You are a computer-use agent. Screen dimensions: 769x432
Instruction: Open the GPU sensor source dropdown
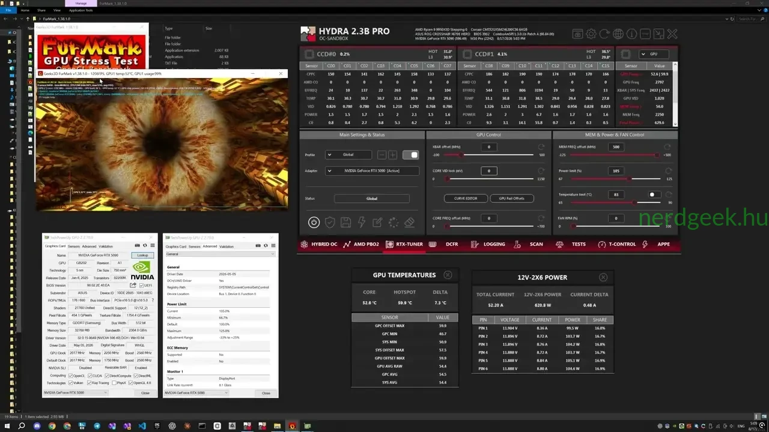click(x=654, y=54)
